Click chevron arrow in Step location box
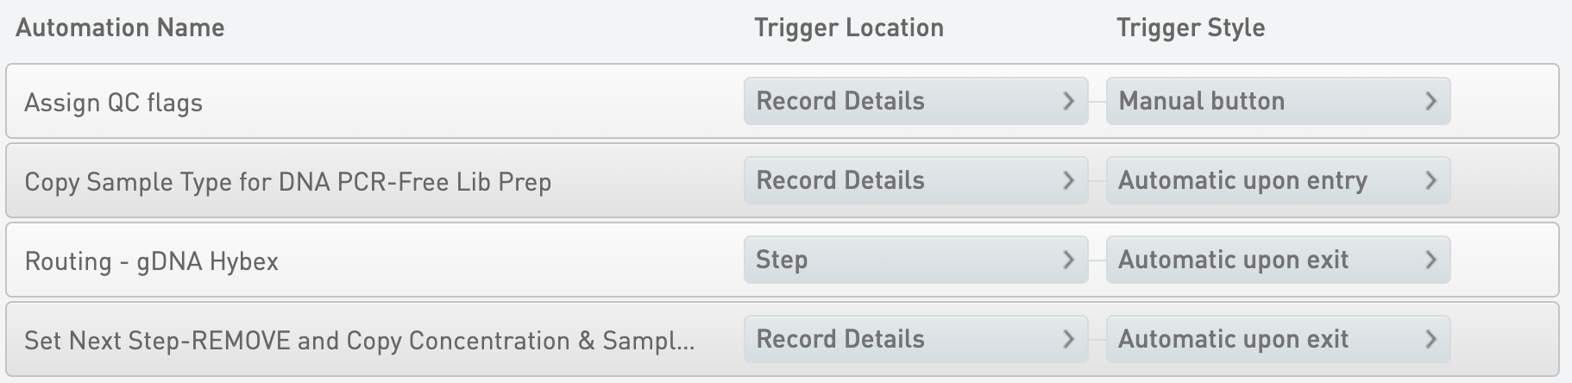The height and width of the screenshot is (383, 1572). tap(1068, 260)
